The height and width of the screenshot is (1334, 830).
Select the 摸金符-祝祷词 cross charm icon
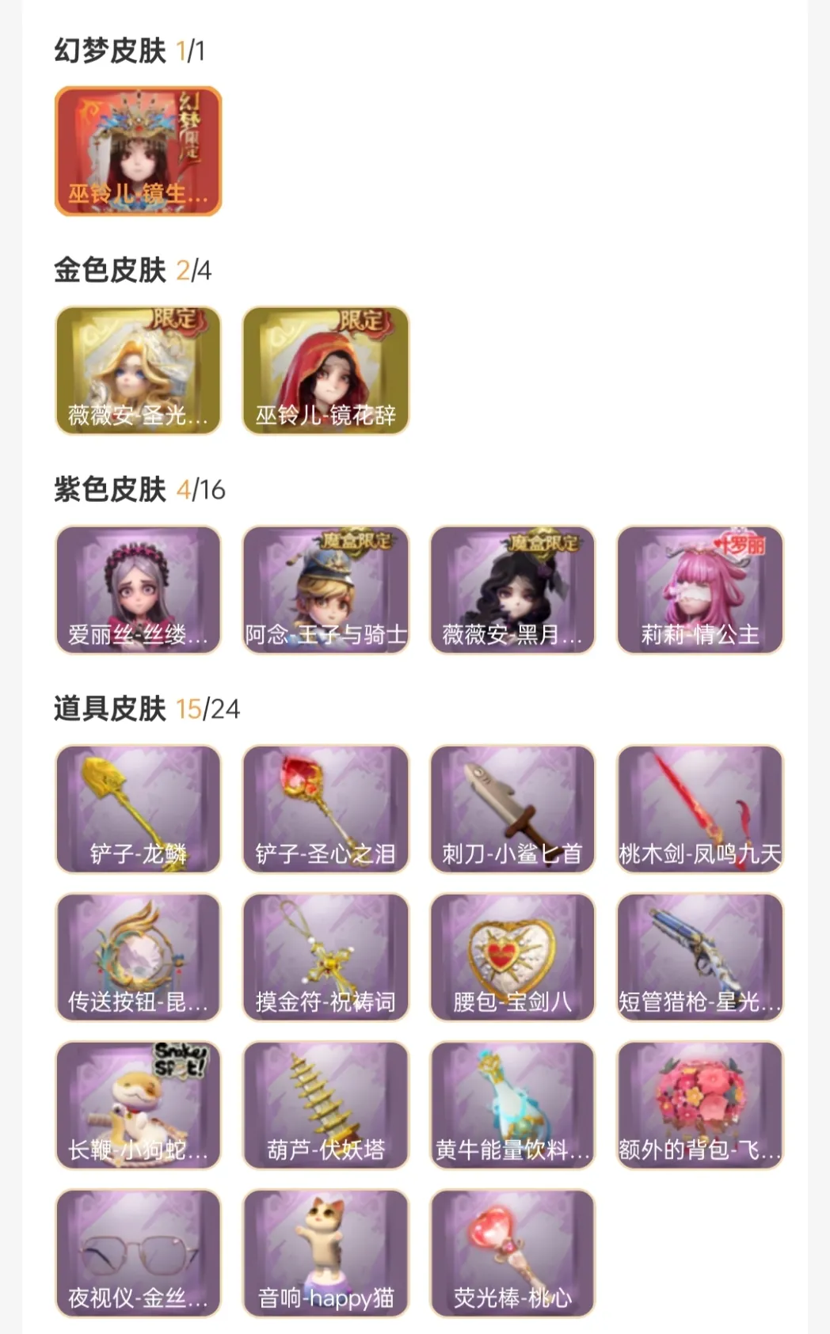(x=326, y=957)
